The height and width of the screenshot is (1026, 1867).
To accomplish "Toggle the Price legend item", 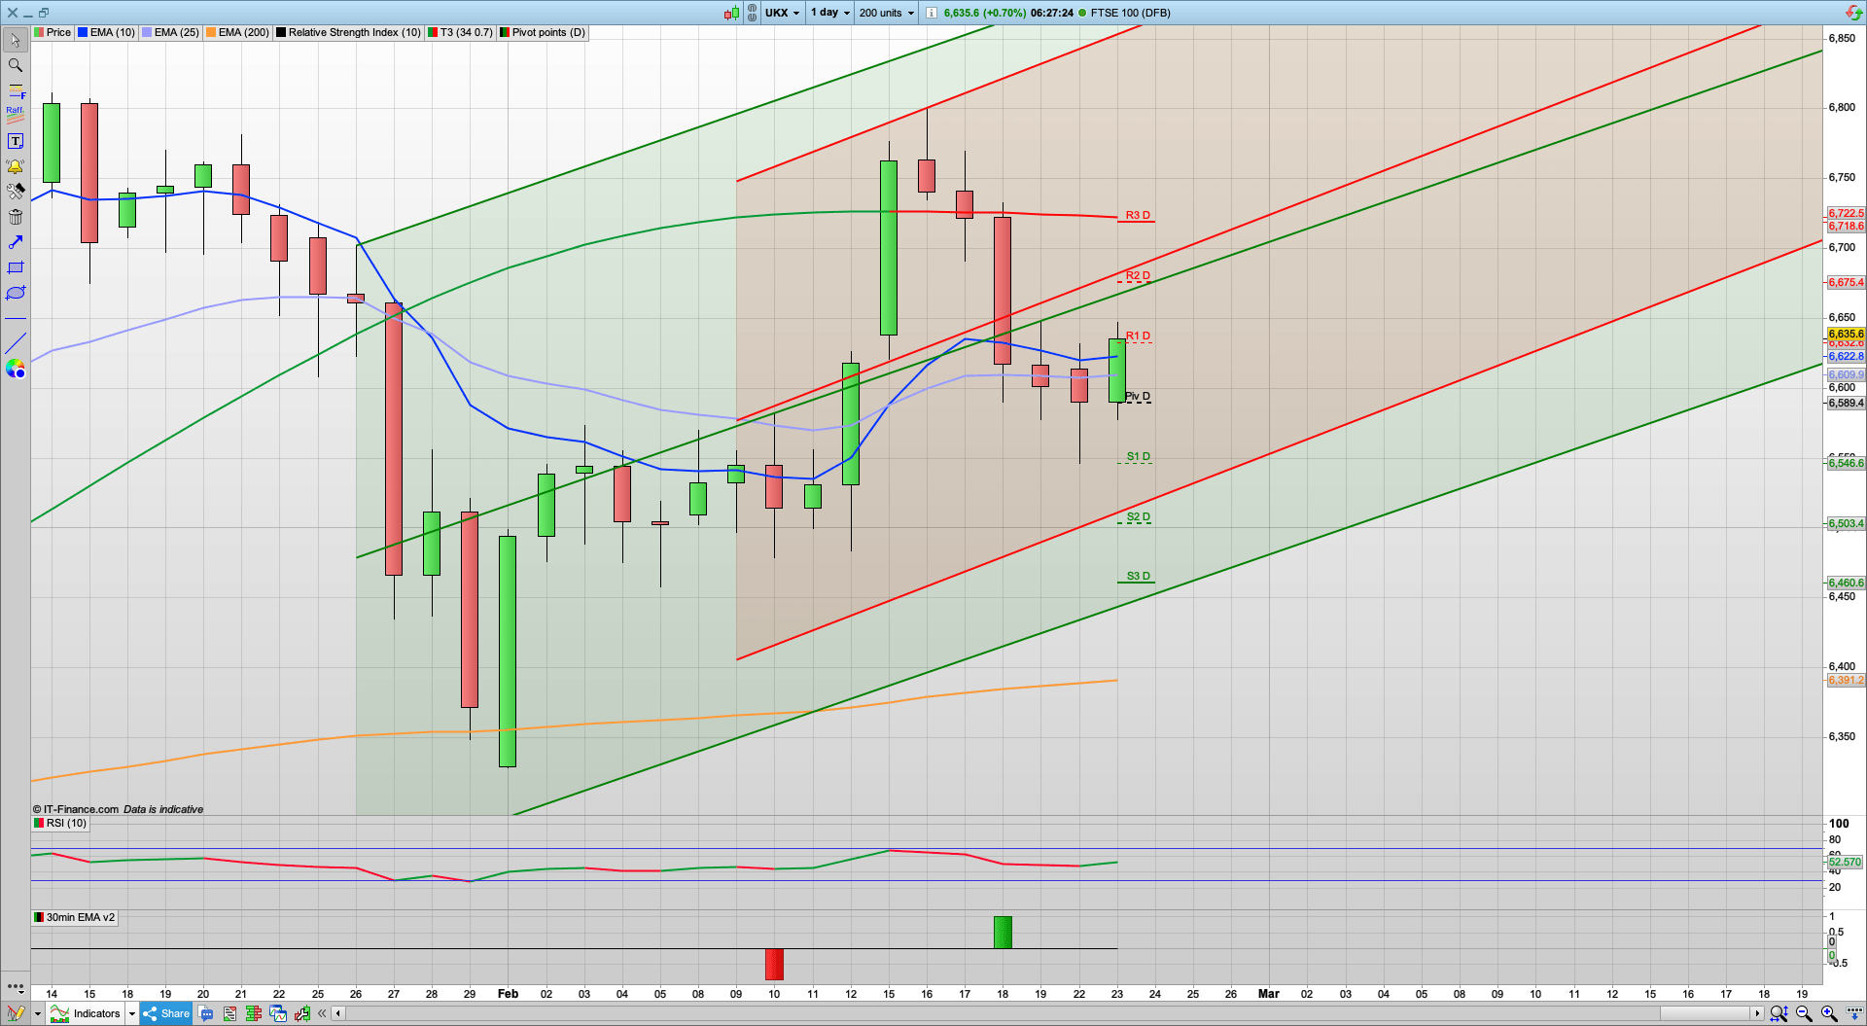I will click(53, 32).
